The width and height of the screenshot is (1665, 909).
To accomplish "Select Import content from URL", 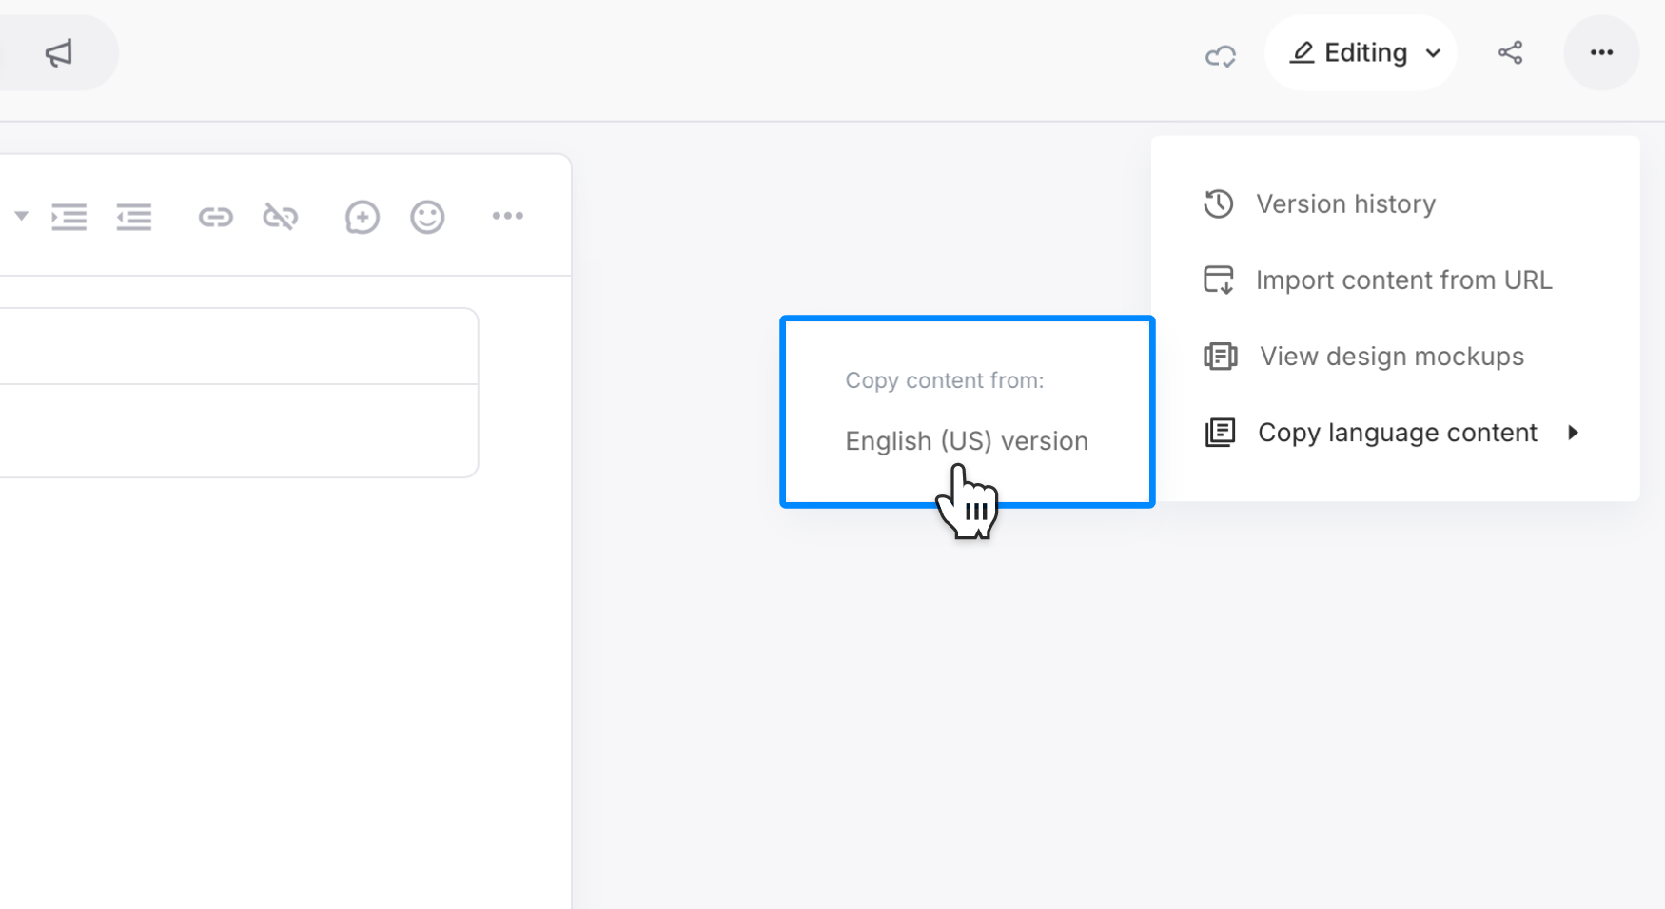I will 1403,279.
